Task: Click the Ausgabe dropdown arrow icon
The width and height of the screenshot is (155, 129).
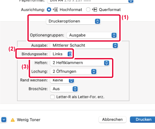Action: (115, 45)
